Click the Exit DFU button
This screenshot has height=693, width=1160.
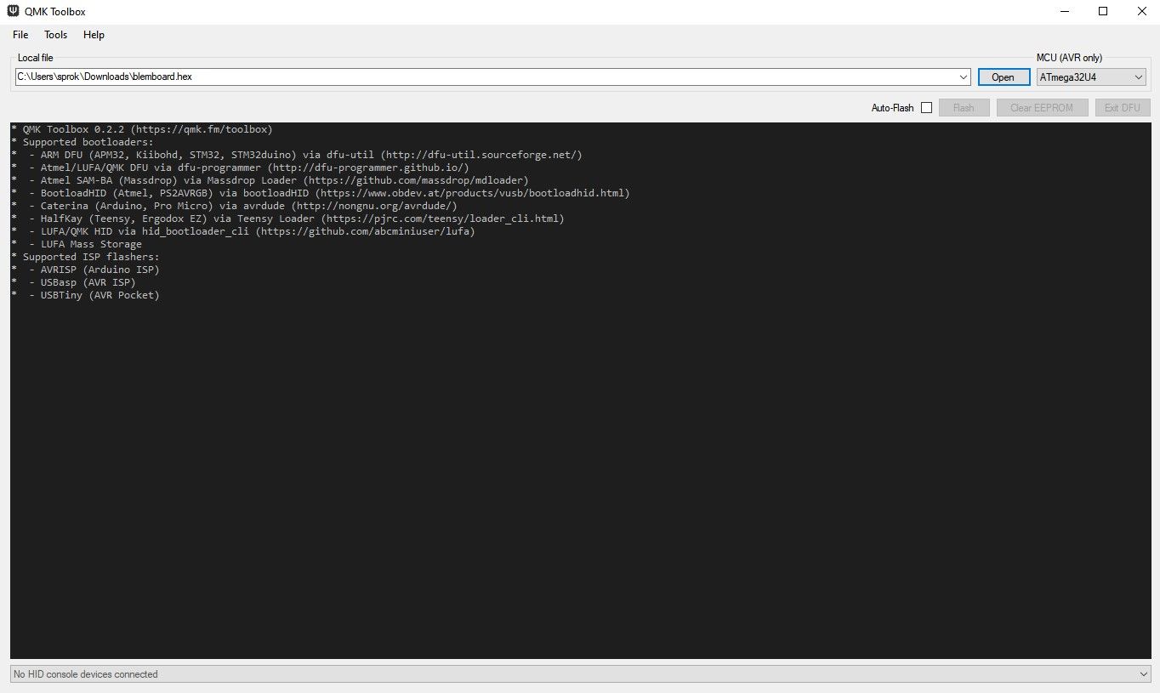click(1123, 107)
